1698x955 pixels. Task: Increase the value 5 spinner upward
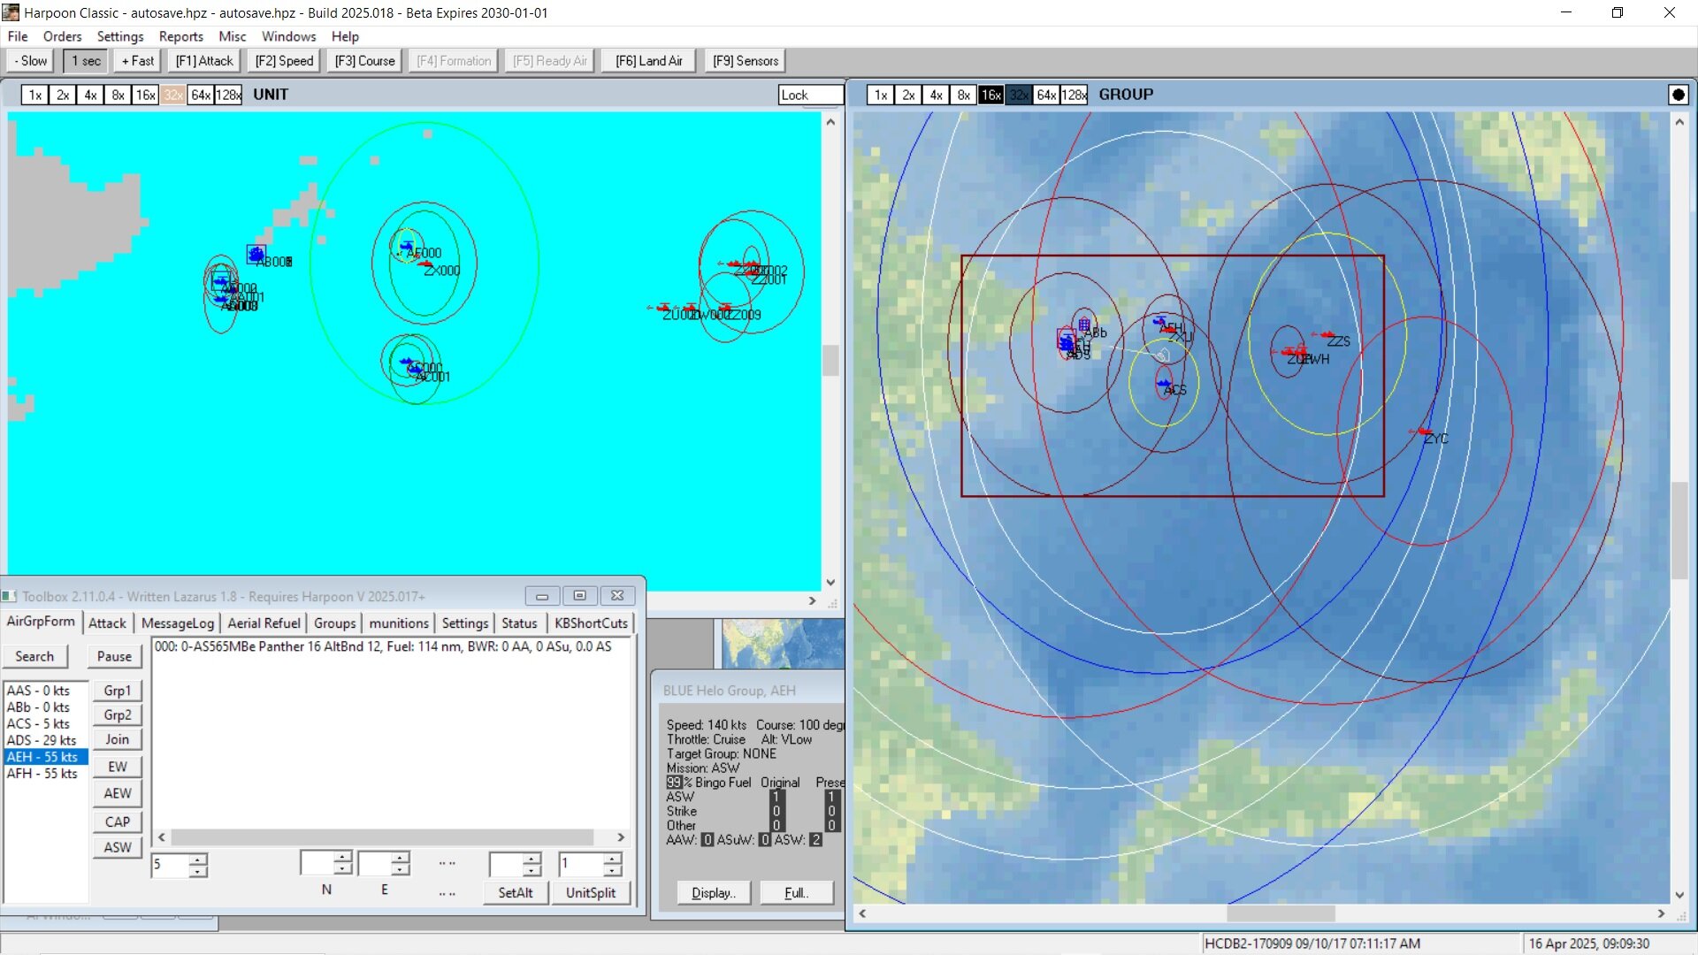pyautogui.click(x=198, y=859)
